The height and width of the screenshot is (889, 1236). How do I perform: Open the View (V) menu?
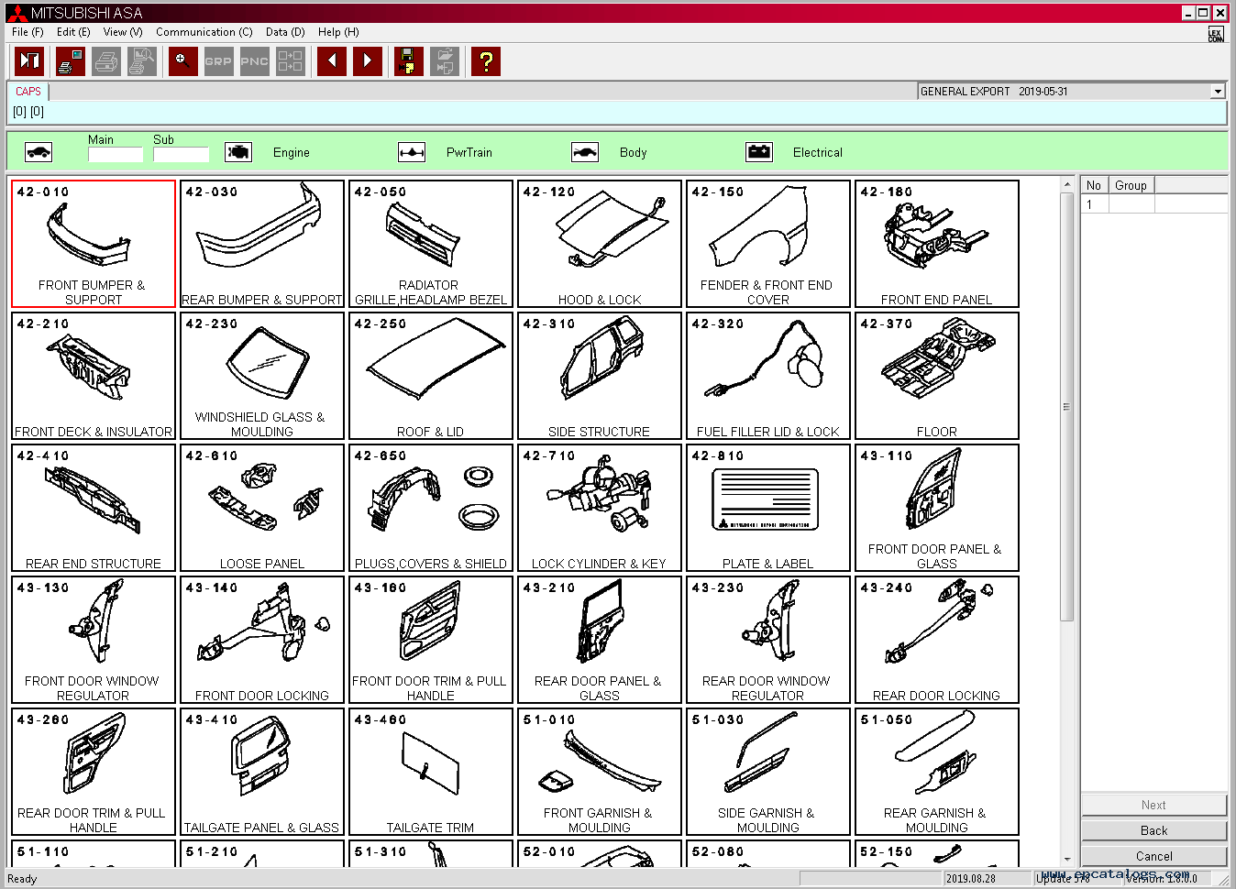pyautogui.click(x=123, y=31)
